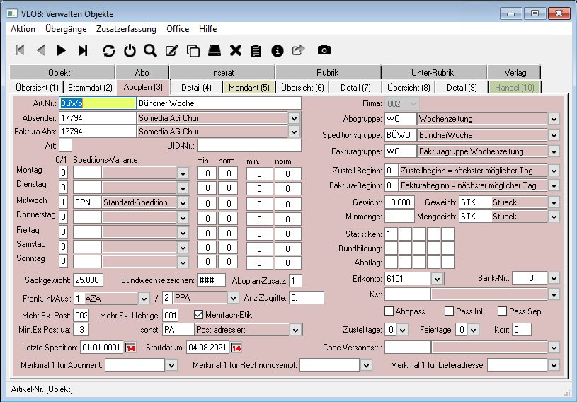Screen dimensions: 577x402
Task: Click the edit pencil icon
Action: click(x=171, y=50)
